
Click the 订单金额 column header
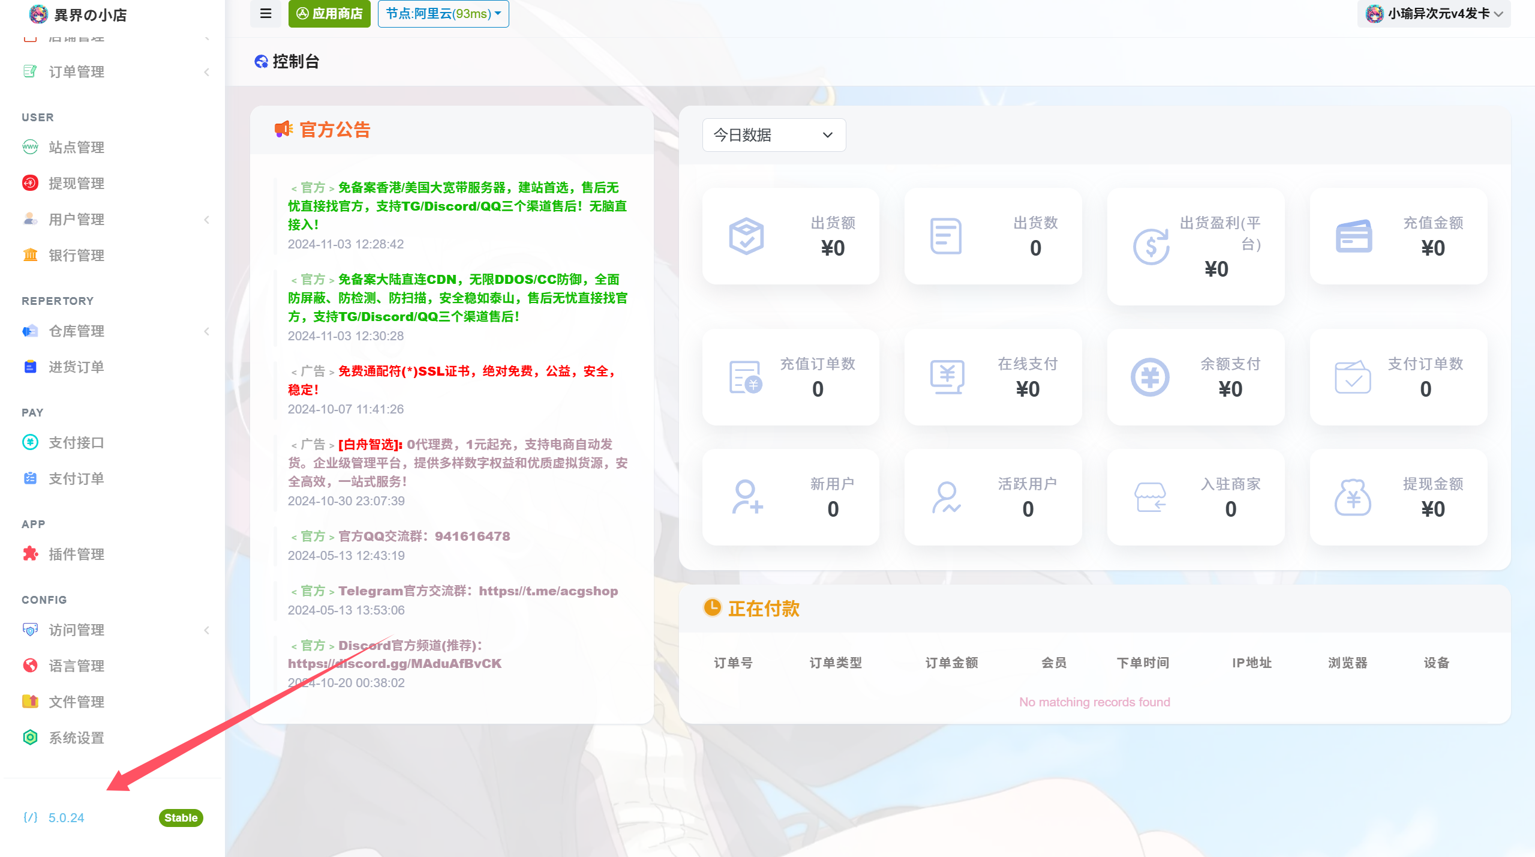(x=951, y=663)
